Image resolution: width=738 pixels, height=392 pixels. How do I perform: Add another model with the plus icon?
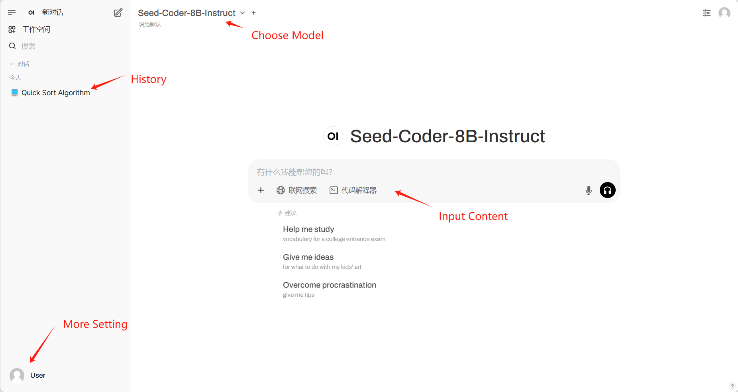click(253, 13)
